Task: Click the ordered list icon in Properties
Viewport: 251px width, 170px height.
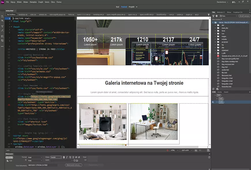Action: point(73,157)
